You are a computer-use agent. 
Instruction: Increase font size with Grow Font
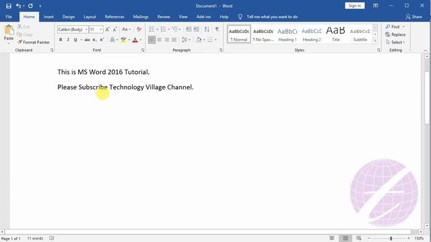108,30
